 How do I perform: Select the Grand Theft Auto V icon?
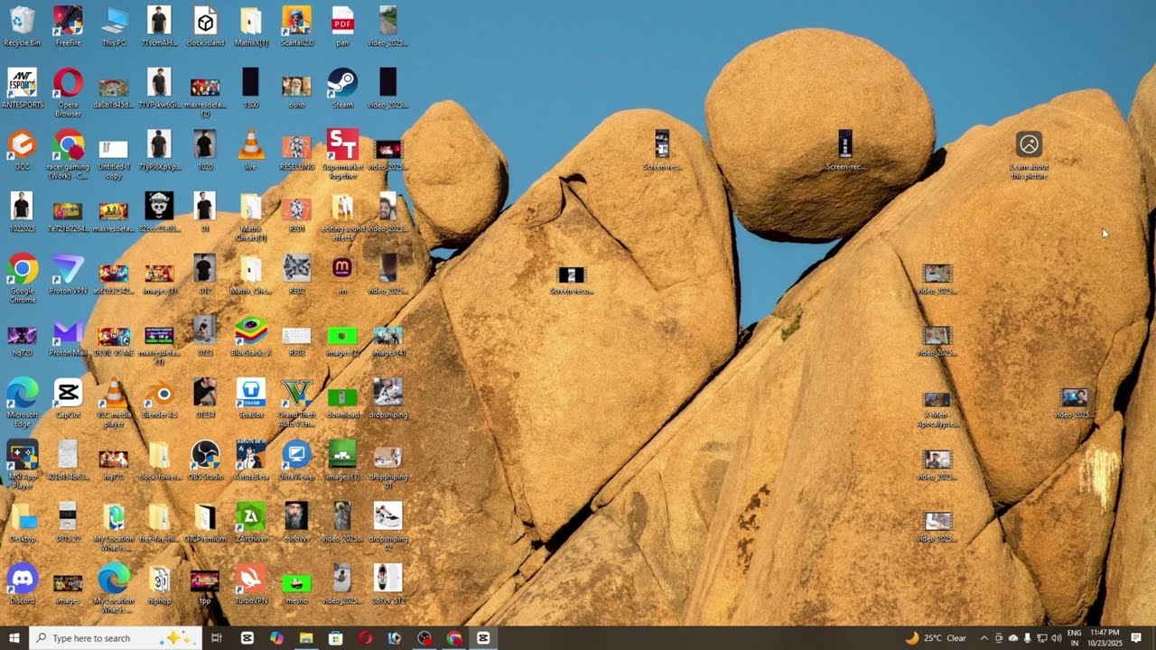pos(296,402)
